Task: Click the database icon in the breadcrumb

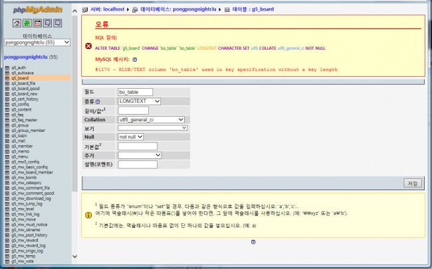Action: (x=135, y=10)
